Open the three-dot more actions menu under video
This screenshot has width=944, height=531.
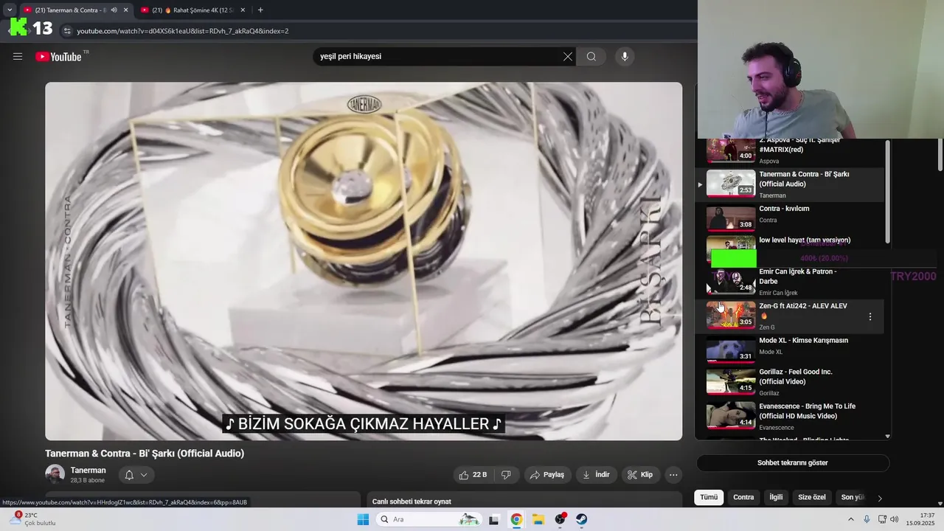click(x=673, y=475)
